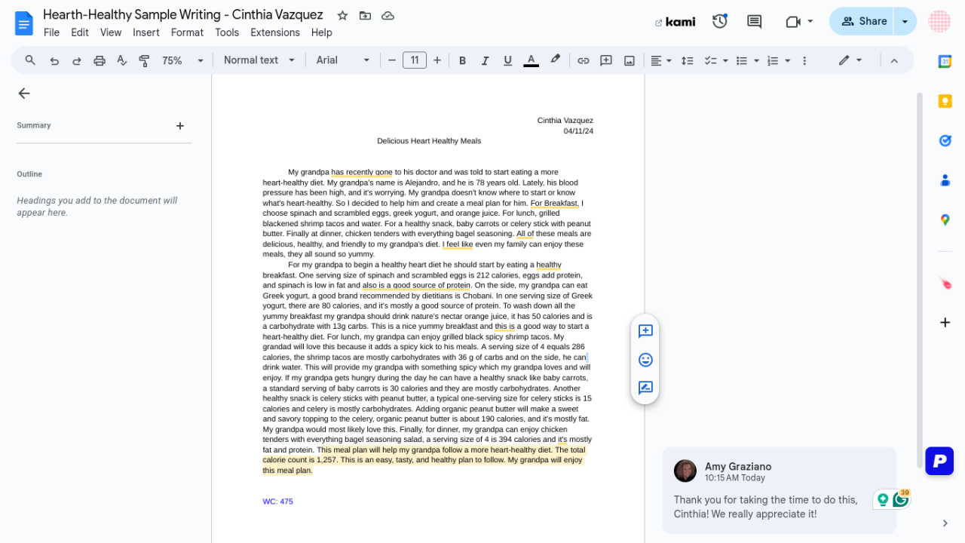Undo the last action
965x543 pixels.
tap(54, 60)
